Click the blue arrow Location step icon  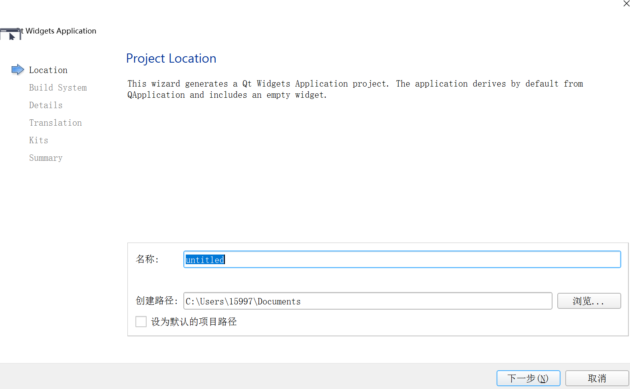tap(18, 70)
